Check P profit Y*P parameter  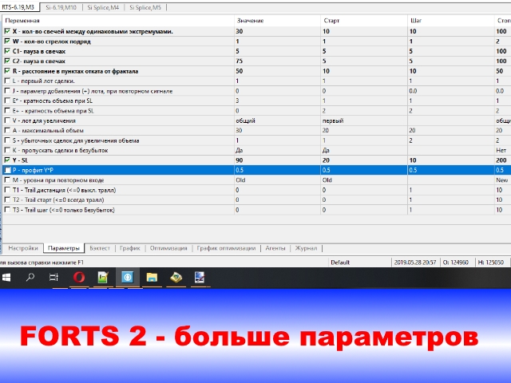tap(7, 170)
